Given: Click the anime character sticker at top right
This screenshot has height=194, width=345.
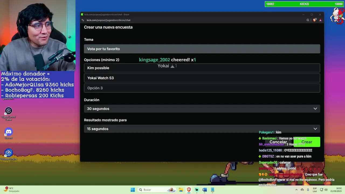Looking at the screenshot, I should [x=337, y=16].
